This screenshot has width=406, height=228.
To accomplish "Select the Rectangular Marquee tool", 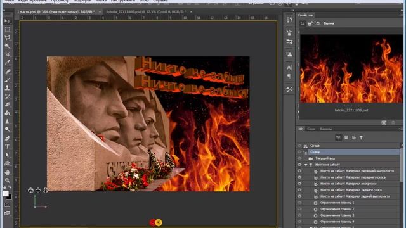I will [7, 30].
